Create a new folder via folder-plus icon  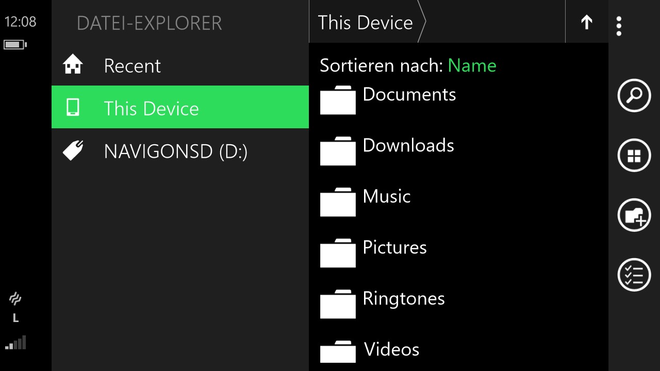[634, 215]
